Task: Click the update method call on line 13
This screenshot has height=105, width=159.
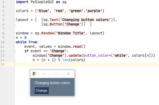Action: click(75, 56)
